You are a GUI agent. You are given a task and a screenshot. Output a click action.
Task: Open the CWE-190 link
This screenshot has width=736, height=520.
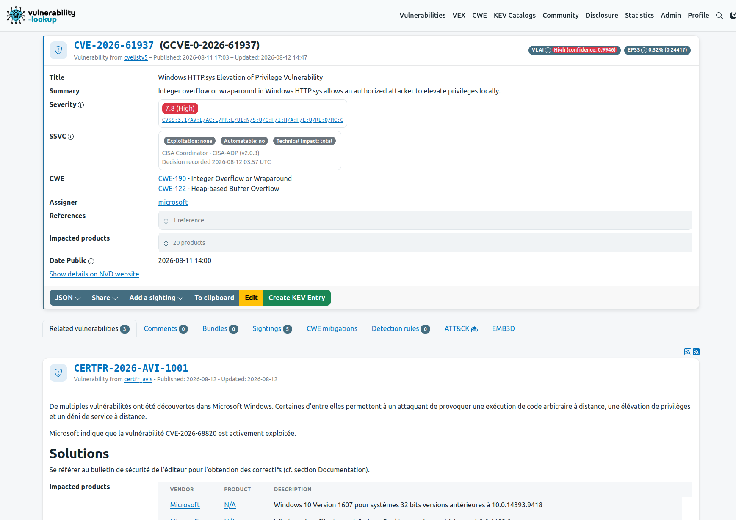[172, 178]
